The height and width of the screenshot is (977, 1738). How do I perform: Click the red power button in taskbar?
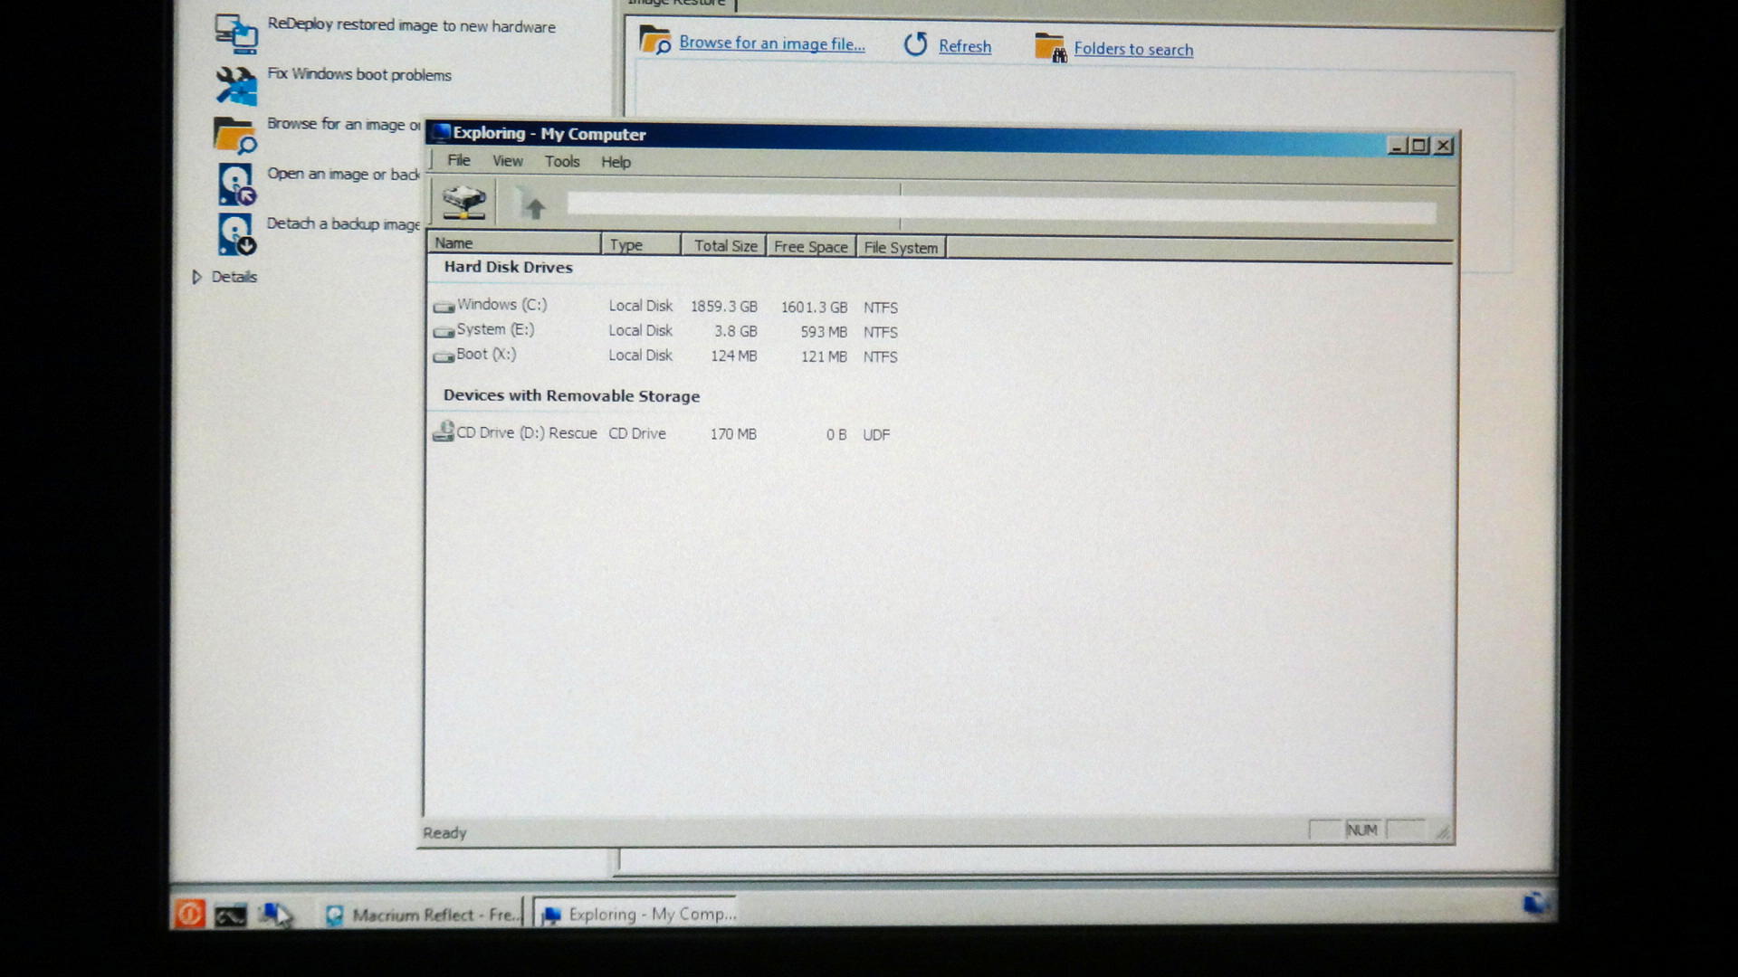click(189, 915)
